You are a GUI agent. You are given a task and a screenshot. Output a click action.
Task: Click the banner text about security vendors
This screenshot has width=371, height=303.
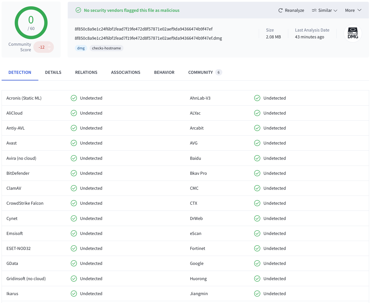pyautogui.click(x=132, y=10)
